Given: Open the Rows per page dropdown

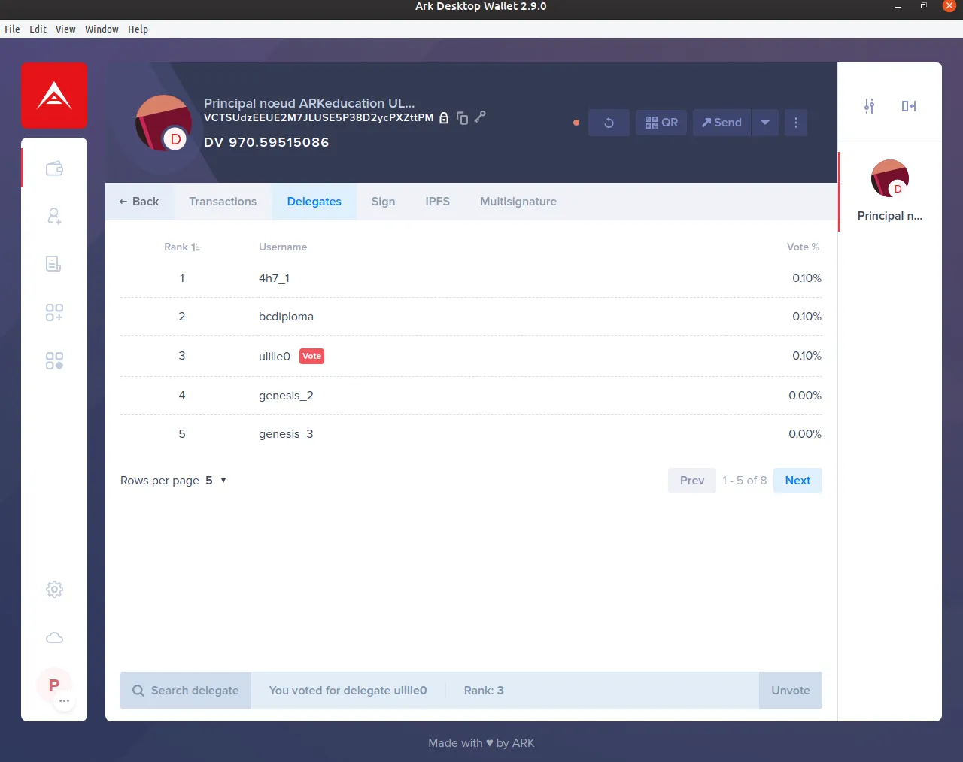Looking at the screenshot, I should pyautogui.click(x=215, y=481).
